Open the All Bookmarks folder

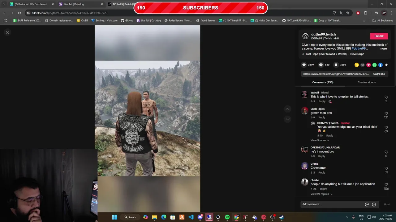click(x=383, y=21)
